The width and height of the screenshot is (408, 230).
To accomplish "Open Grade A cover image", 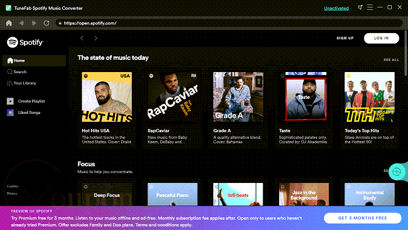I will pos(238,97).
